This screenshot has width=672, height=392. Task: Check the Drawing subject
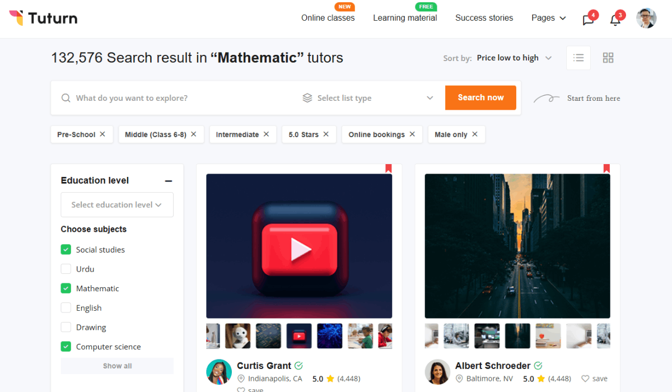66,327
